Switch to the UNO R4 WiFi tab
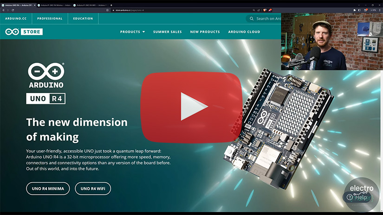The height and width of the screenshot is (215, 383). coord(90,5)
